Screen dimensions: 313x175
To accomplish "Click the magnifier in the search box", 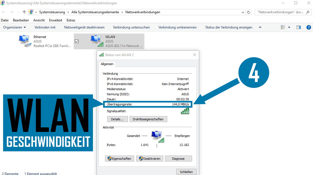I will (x=308, y=12).
